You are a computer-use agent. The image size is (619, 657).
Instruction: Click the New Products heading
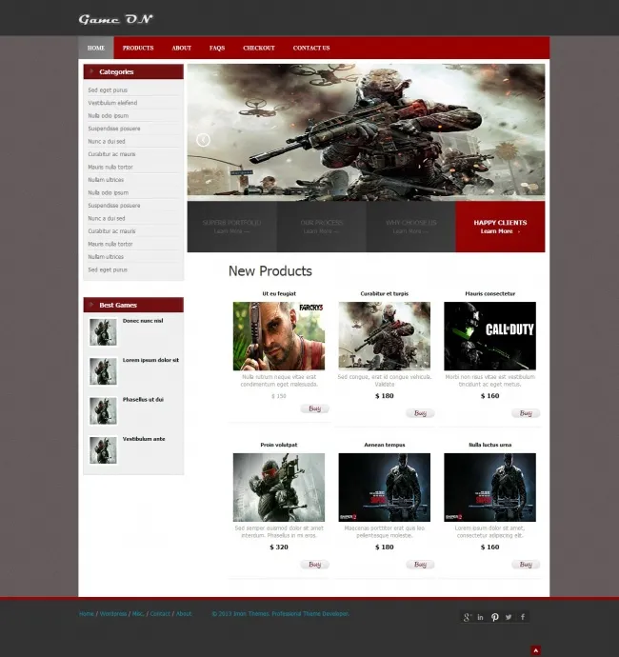pos(270,271)
